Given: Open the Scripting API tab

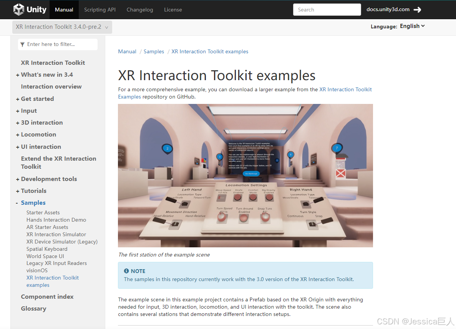Looking at the screenshot, I should click(100, 10).
